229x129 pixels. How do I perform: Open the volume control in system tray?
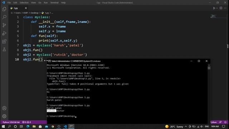pyautogui.click(x=201, y=126)
